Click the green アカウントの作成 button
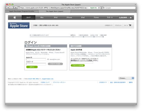 tap(78, 65)
